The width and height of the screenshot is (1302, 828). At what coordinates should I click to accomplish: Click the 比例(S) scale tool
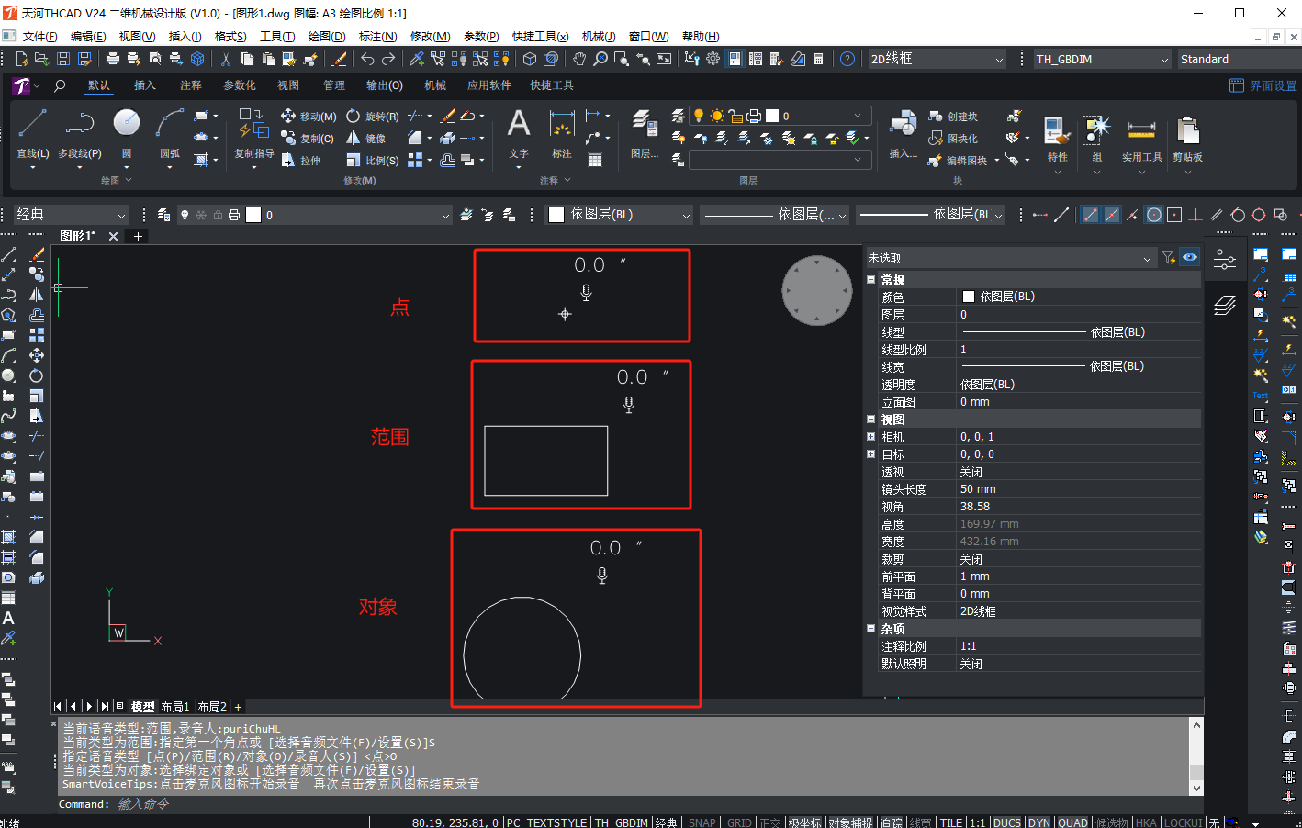pos(373,161)
